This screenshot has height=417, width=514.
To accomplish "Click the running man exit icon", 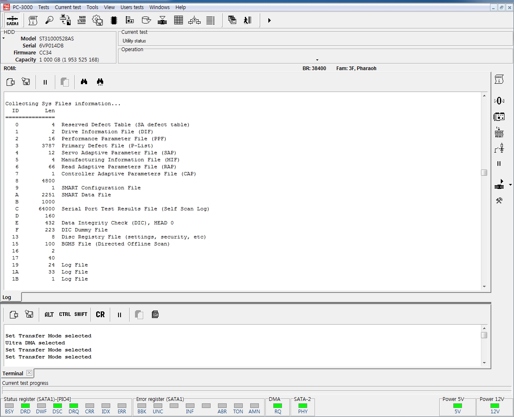I will tap(248, 20).
